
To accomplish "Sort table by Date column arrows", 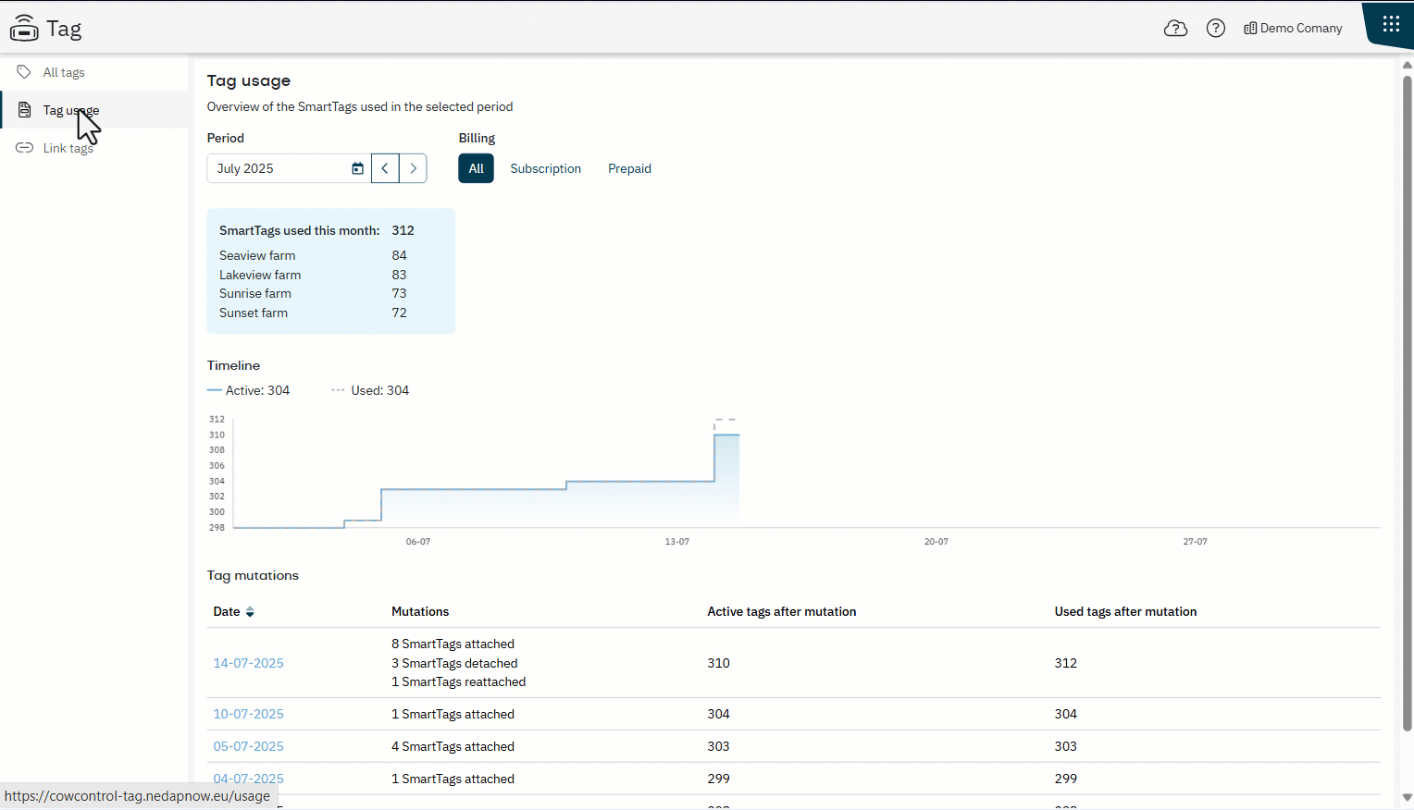I will (x=250, y=612).
